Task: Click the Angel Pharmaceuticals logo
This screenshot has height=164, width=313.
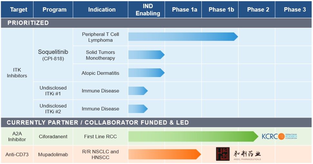Action: click(x=238, y=154)
